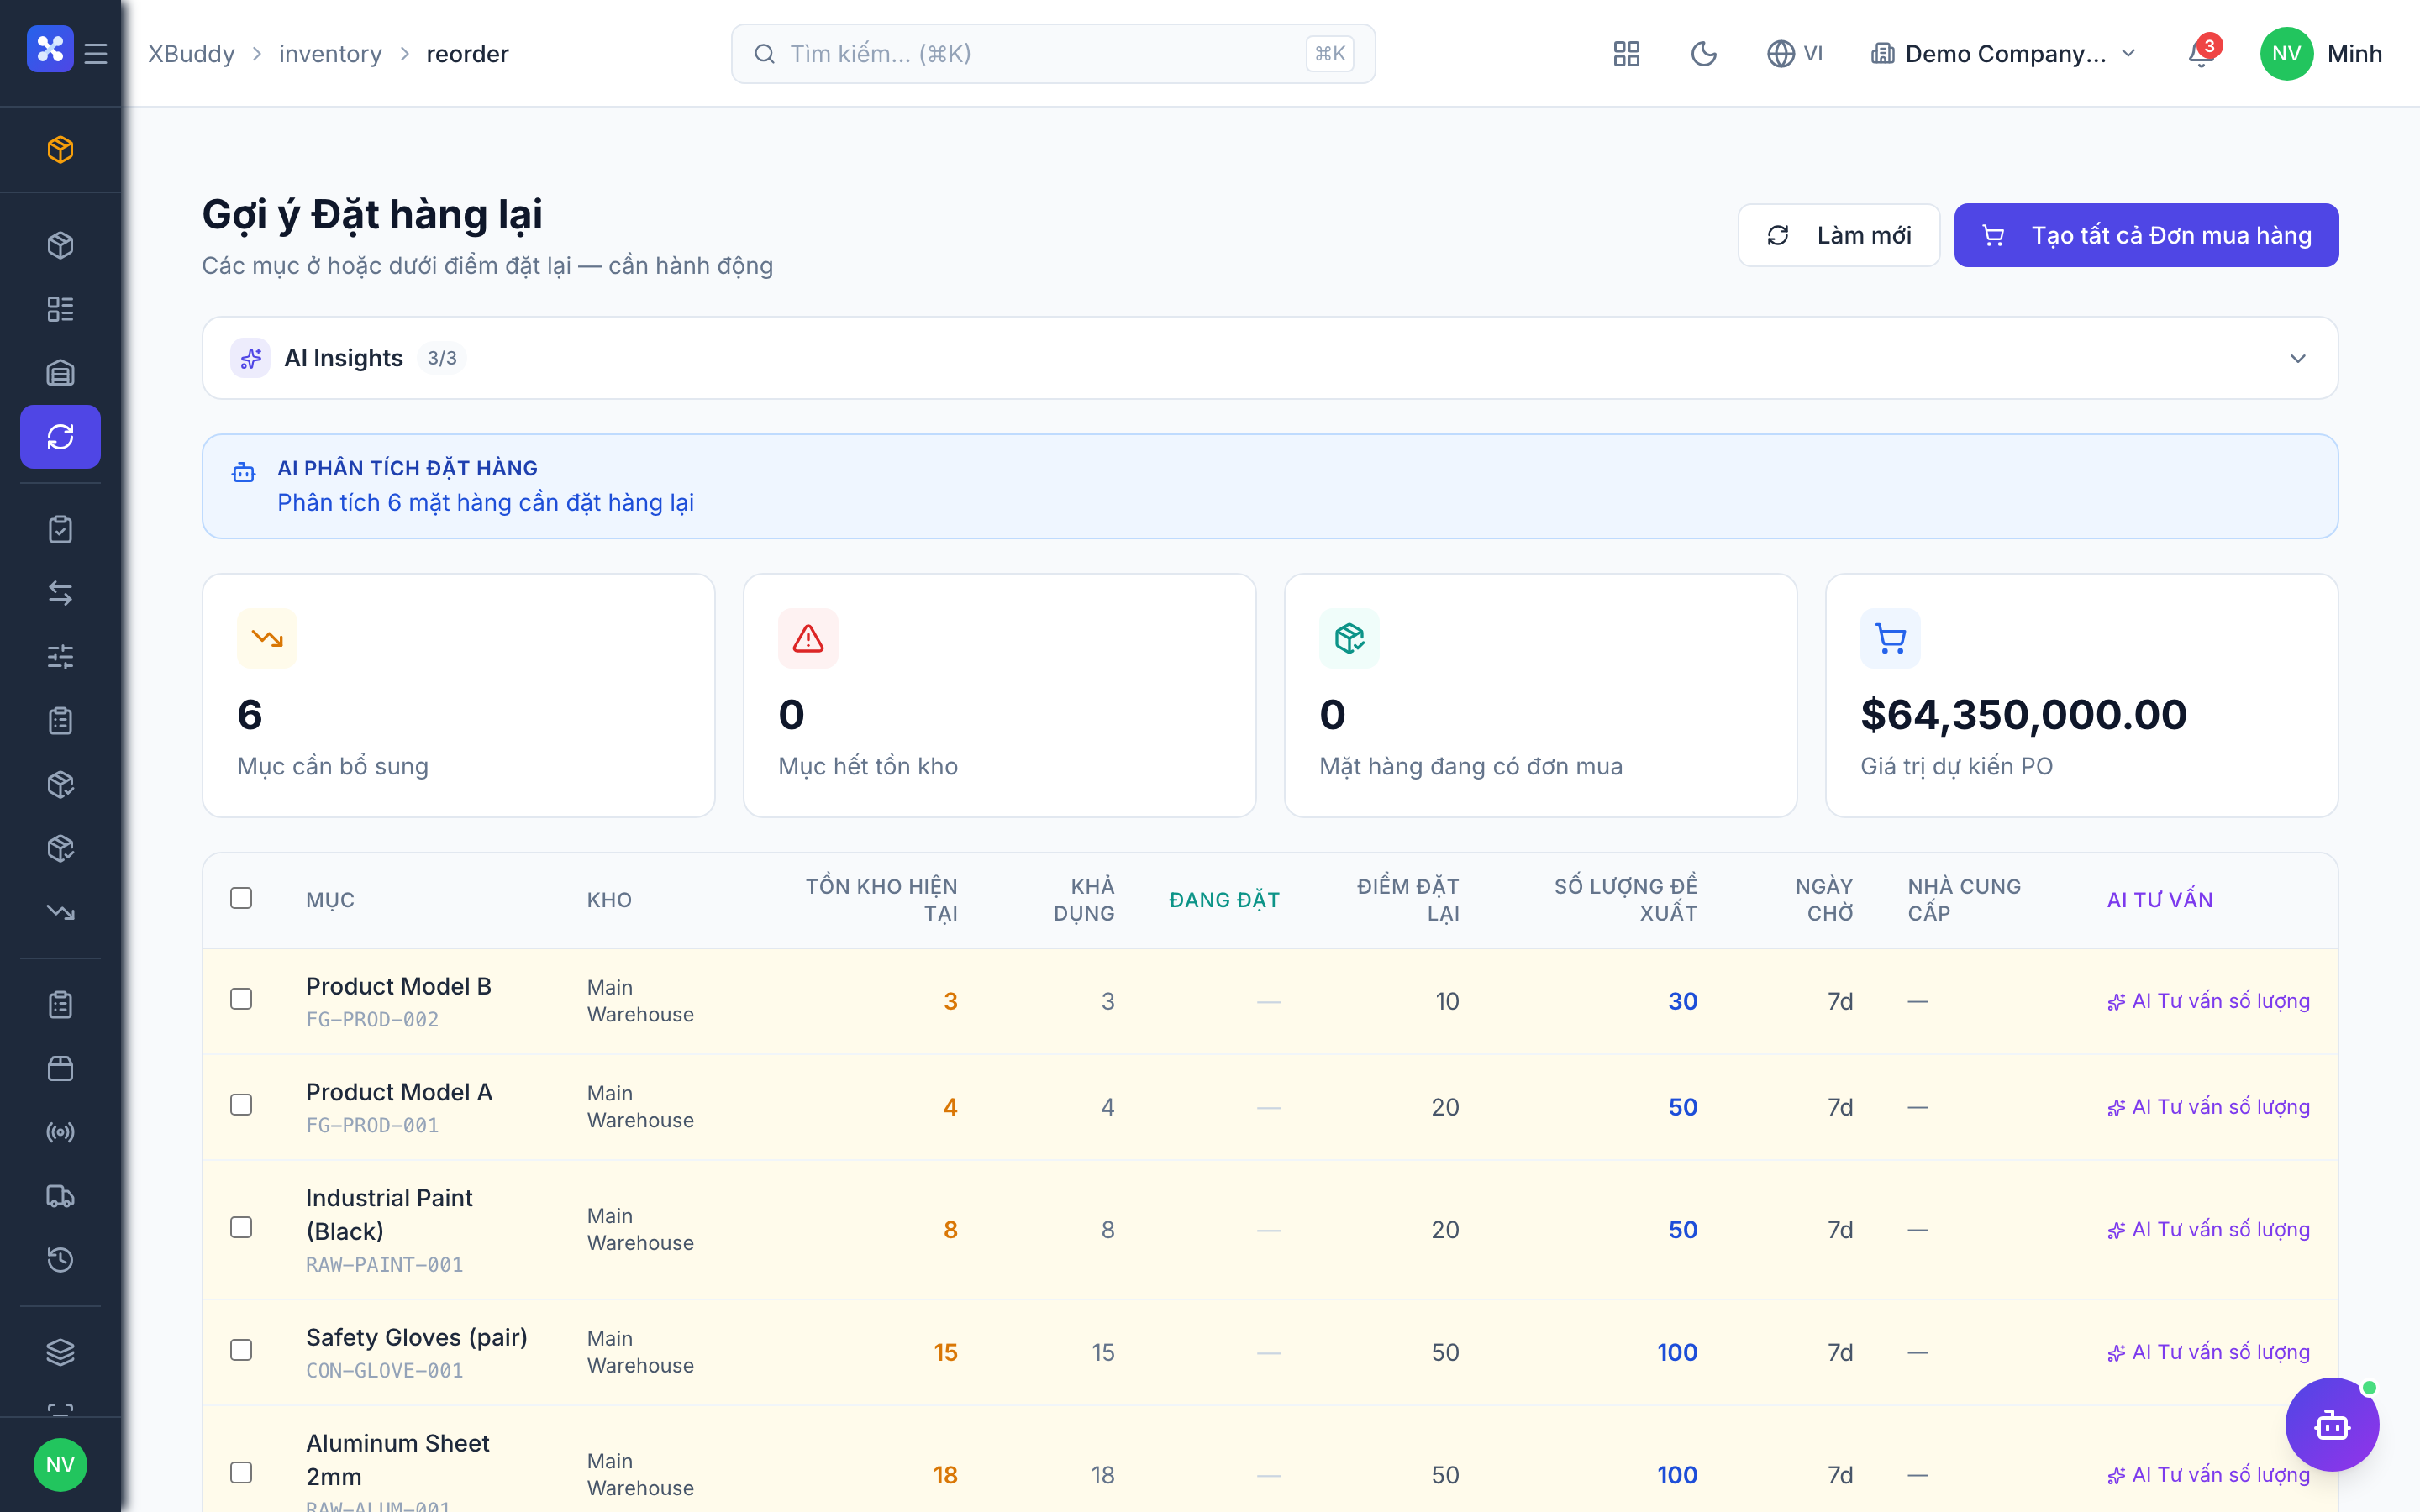Click the trending-down icon on restock card
The height and width of the screenshot is (1512, 2420).
pyautogui.click(x=267, y=638)
